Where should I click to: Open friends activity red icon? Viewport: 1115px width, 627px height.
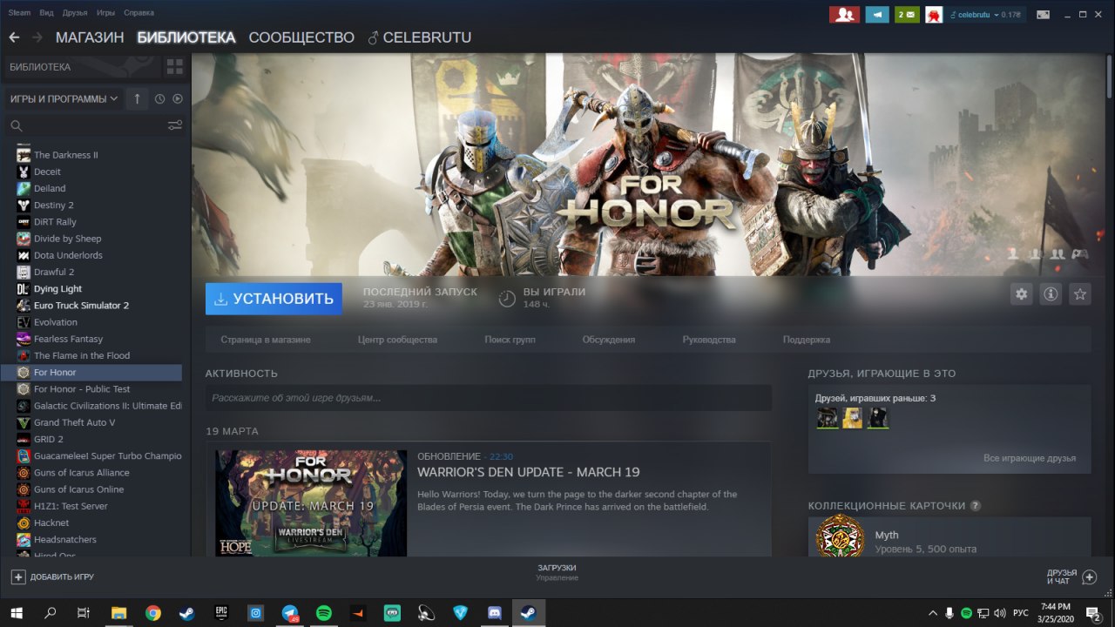(x=844, y=15)
